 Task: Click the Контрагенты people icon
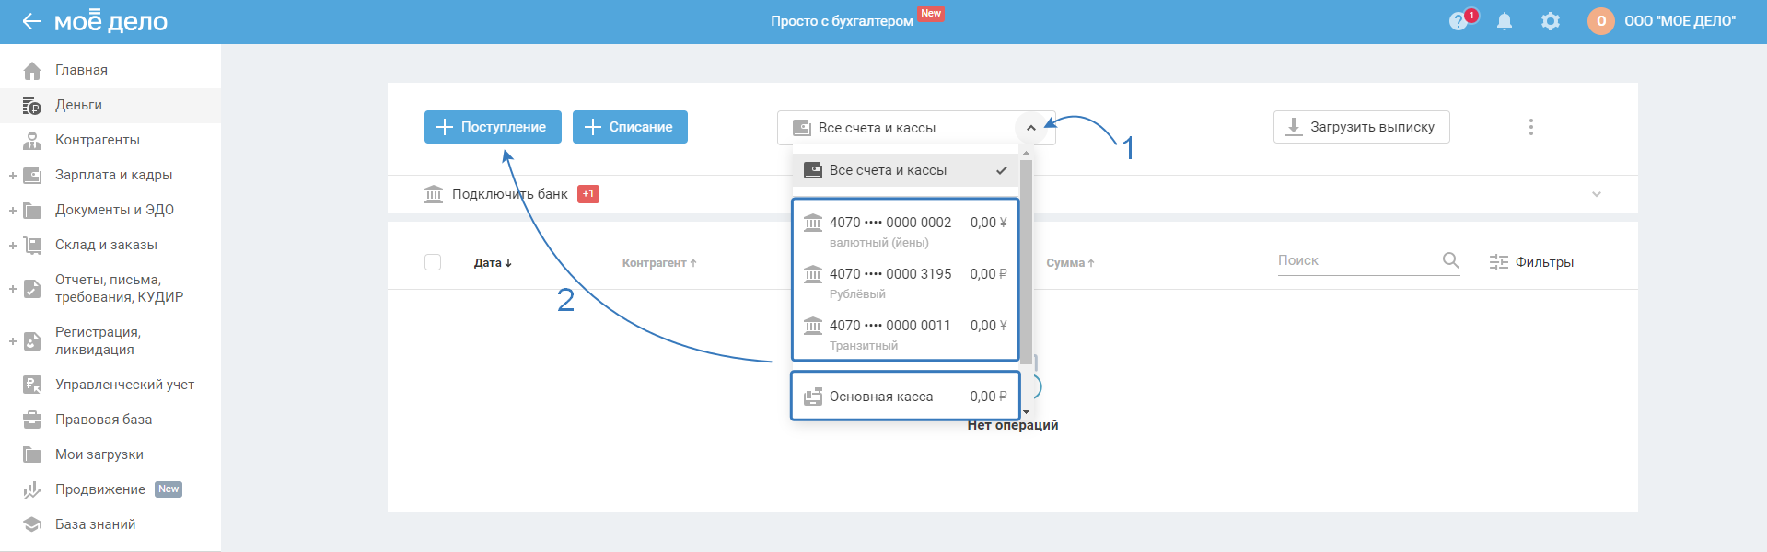[32, 141]
